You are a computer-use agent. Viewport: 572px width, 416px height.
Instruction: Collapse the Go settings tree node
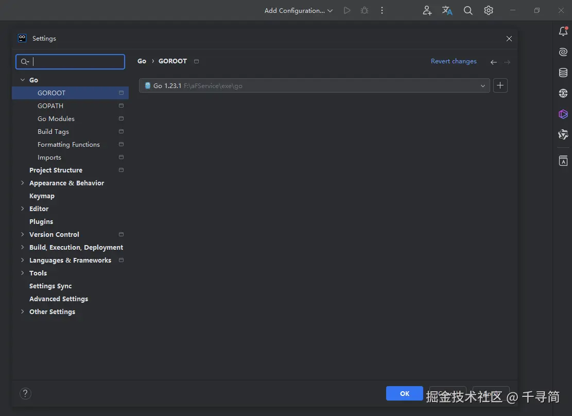coord(23,80)
